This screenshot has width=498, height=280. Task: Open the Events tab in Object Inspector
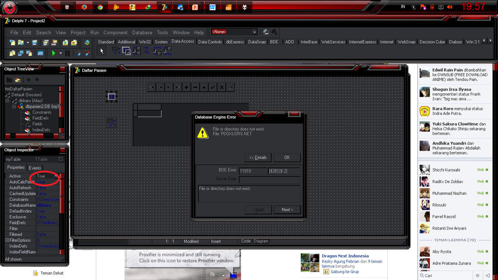[x=35, y=168]
